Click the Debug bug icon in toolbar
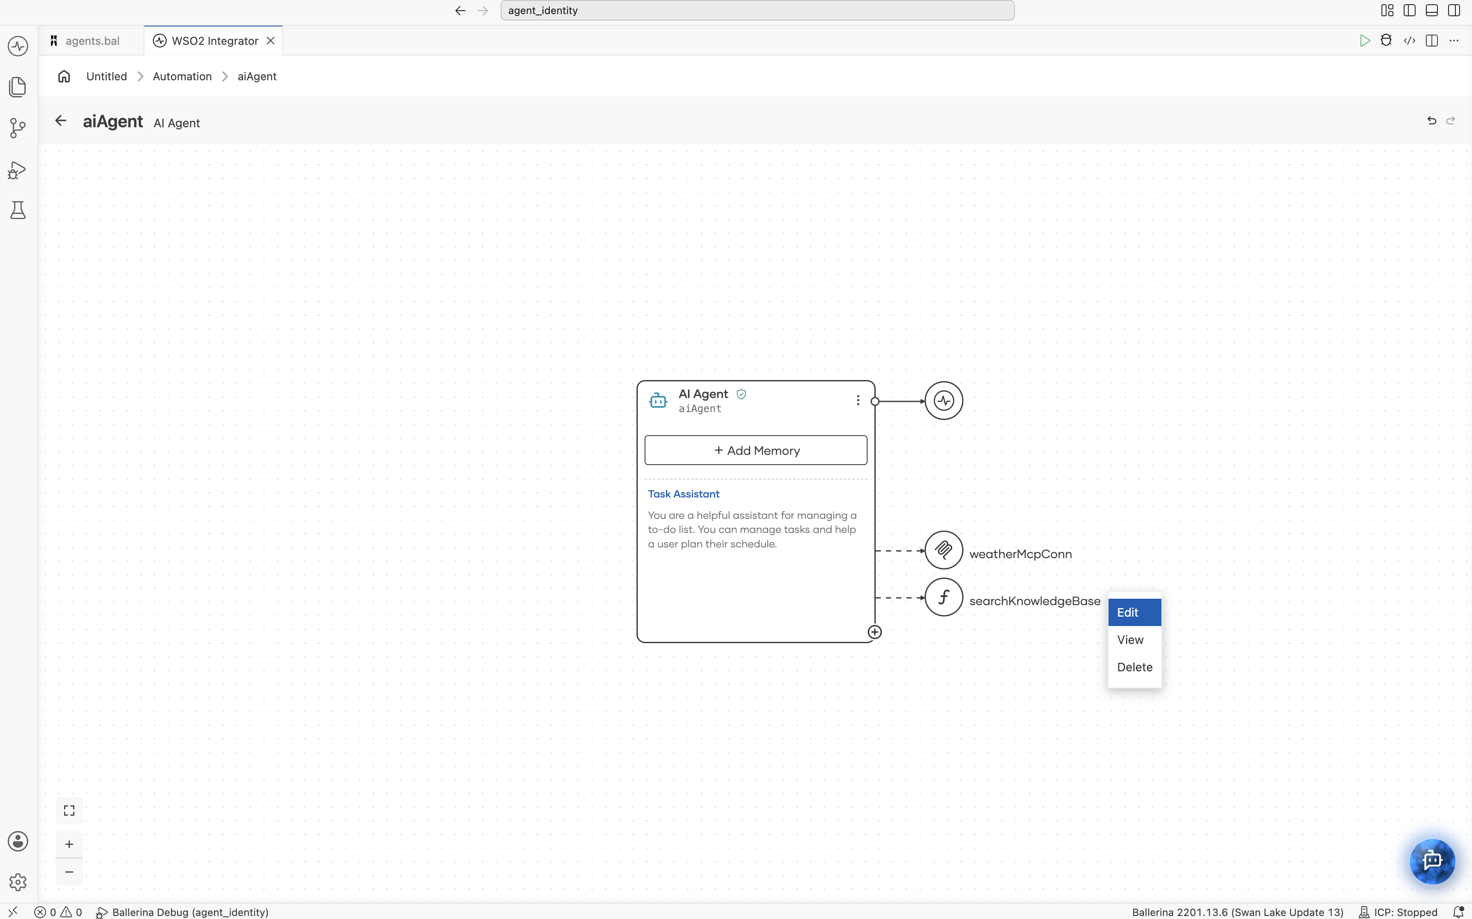This screenshot has height=919, width=1472. click(x=1386, y=41)
